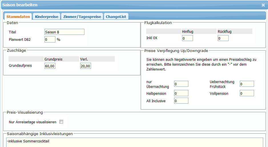Click the Saisonabhängige Inklusivleistungen text area
268x147 pixels.
134,142
